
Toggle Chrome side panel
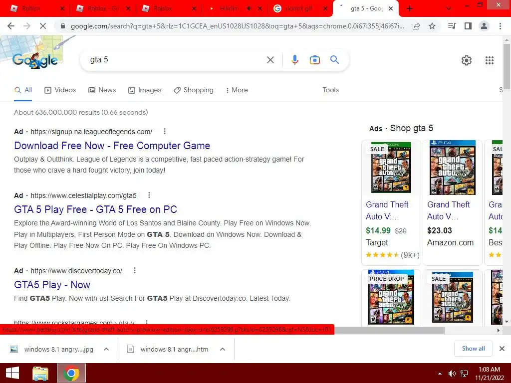click(x=468, y=26)
